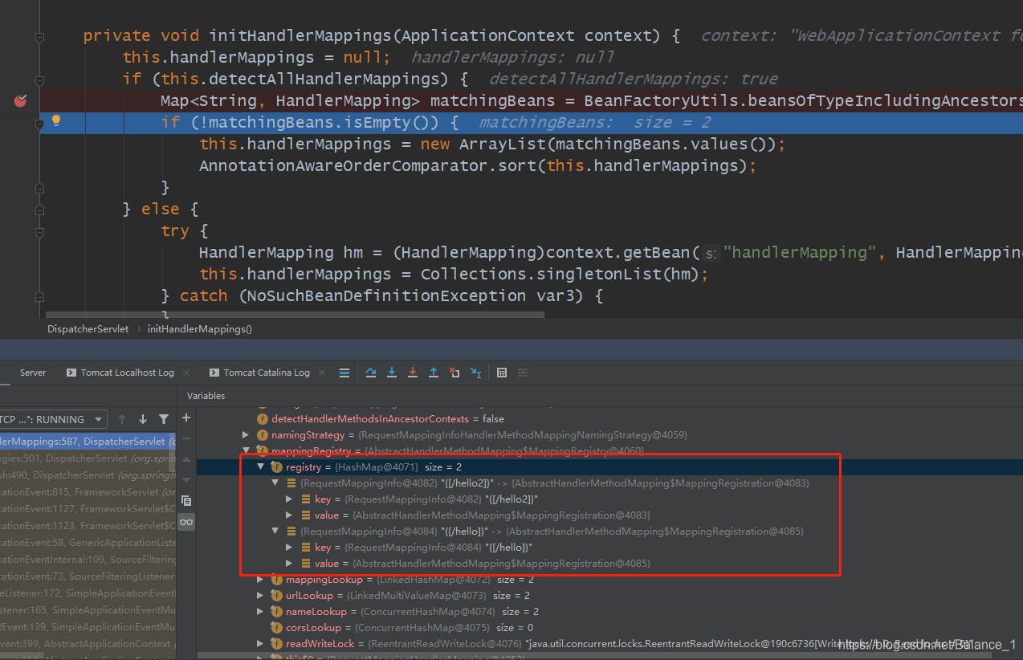Select the frame at line 501 DispatcherServlet
The width and height of the screenshot is (1023, 660).
88,458
